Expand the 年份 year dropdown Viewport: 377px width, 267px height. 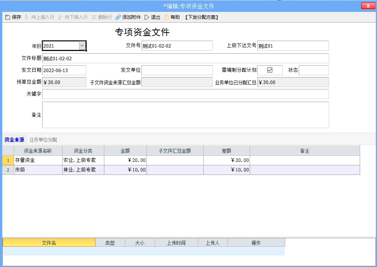click(x=82, y=46)
